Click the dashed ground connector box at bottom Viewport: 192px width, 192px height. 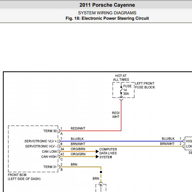(101, 188)
